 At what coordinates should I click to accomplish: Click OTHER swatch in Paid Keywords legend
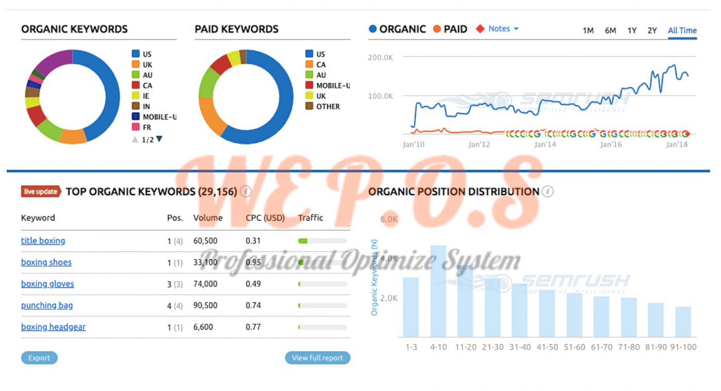[310, 106]
